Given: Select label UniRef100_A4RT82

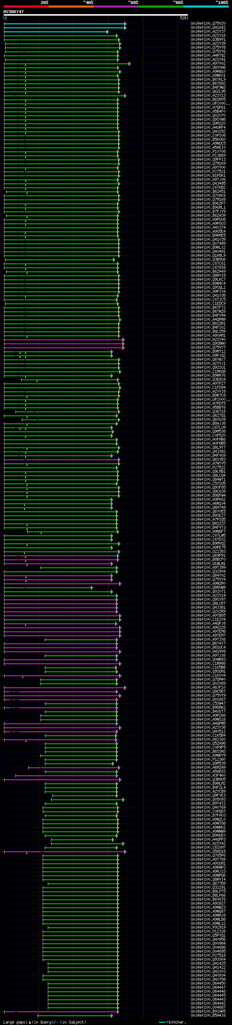Looking at the screenshot, I should click(x=208, y=56).
